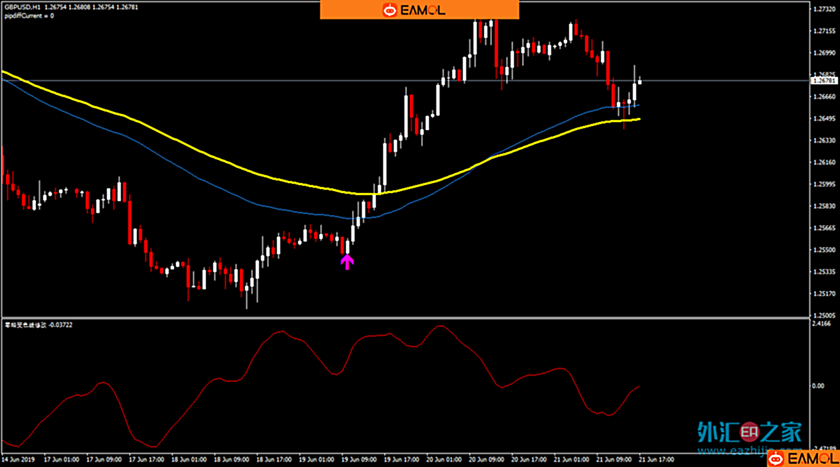The width and height of the screenshot is (840, 467).
Task: Click the magenta buy signal arrow
Action: click(x=347, y=263)
